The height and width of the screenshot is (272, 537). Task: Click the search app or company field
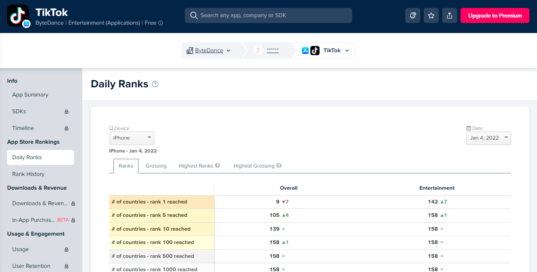click(x=268, y=15)
